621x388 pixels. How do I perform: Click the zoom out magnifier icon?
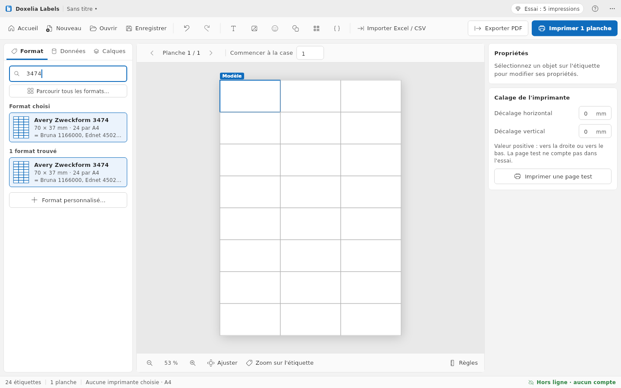(150, 363)
